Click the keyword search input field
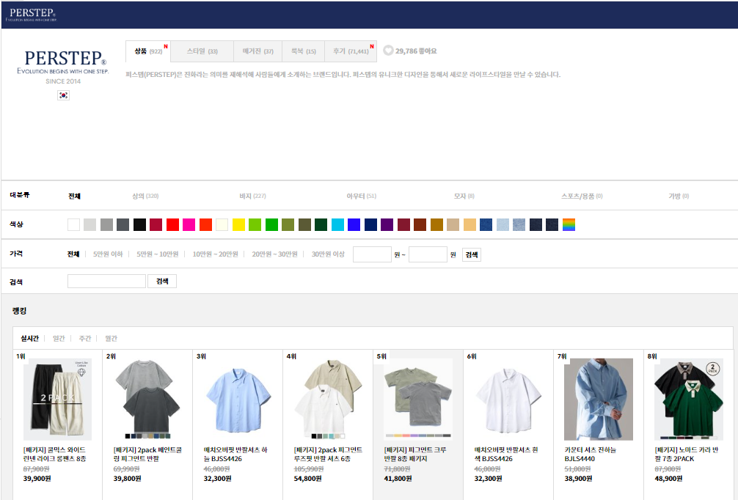 pyautogui.click(x=107, y=282)
